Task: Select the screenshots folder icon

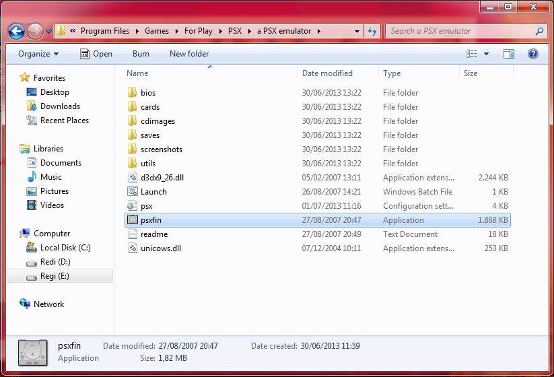Action: (132, 149)
